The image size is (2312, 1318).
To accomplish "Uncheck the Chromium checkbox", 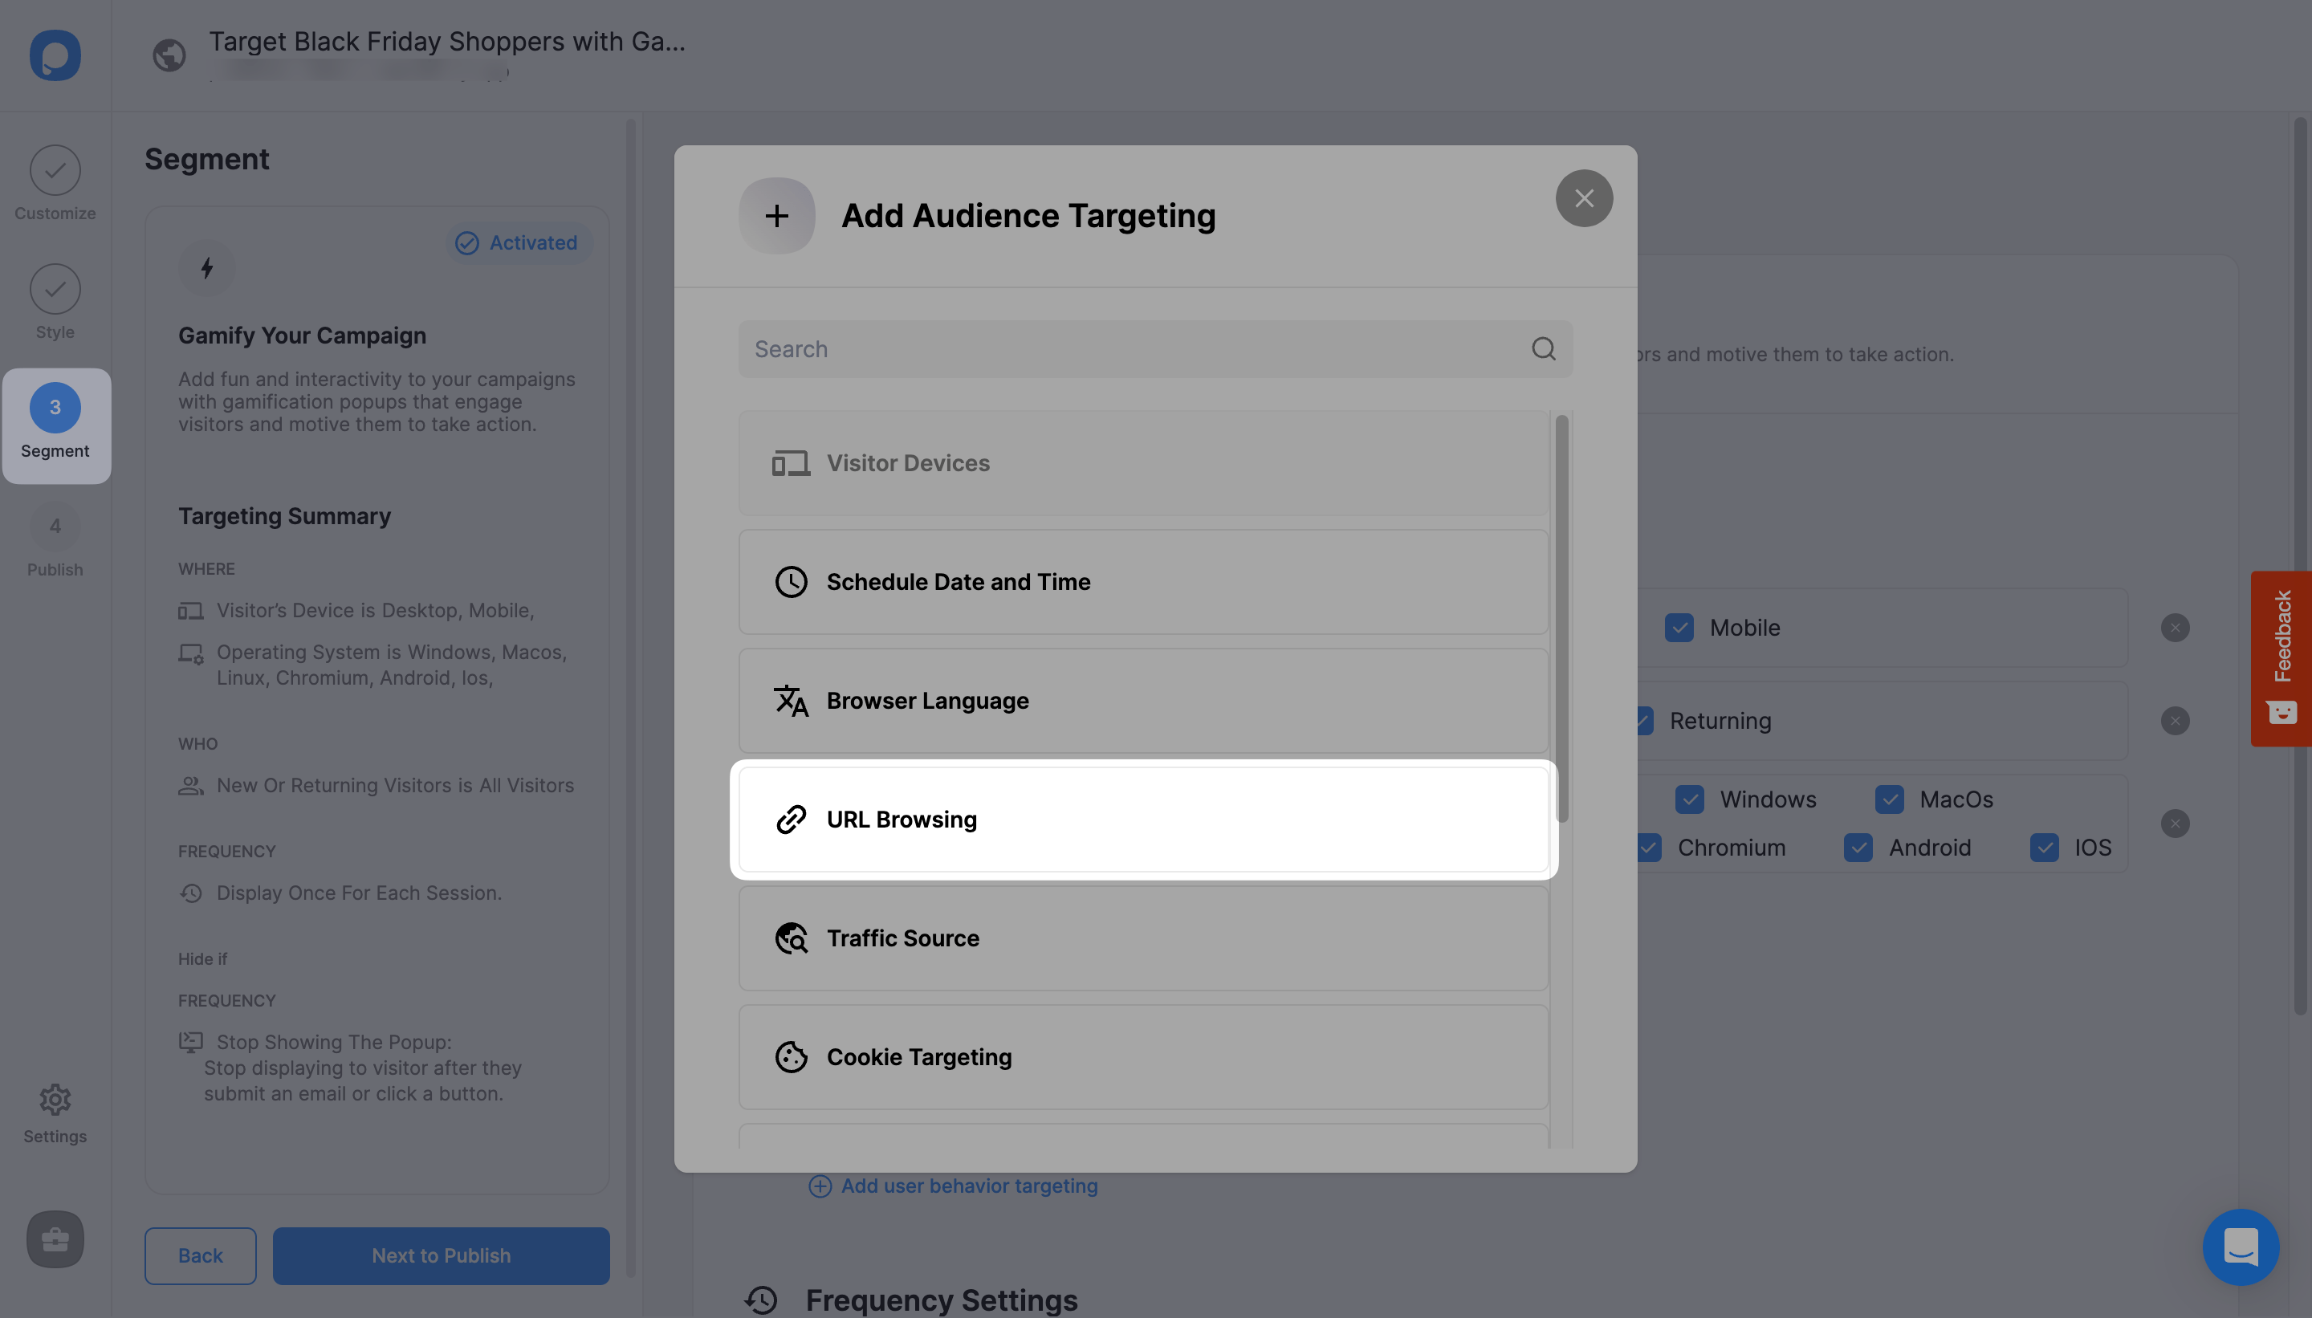I will pyautogui.click(x=1650, y=848).
